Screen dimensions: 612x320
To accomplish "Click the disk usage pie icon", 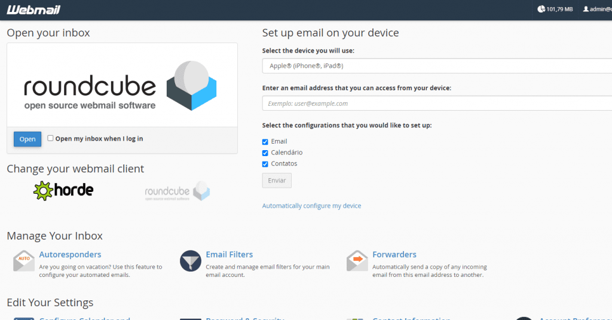I will point(541,9).
